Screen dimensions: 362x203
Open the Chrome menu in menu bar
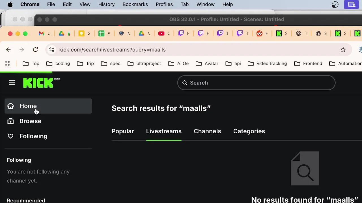pos(30,5)
